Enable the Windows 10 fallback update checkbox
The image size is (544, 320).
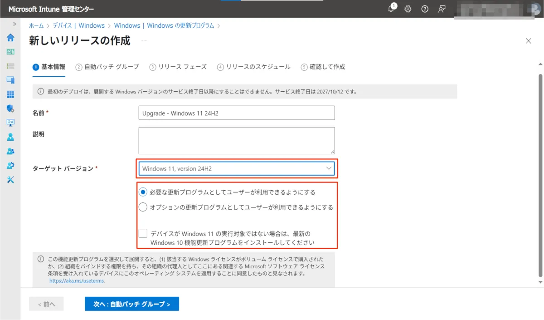[x=143, y=233]
